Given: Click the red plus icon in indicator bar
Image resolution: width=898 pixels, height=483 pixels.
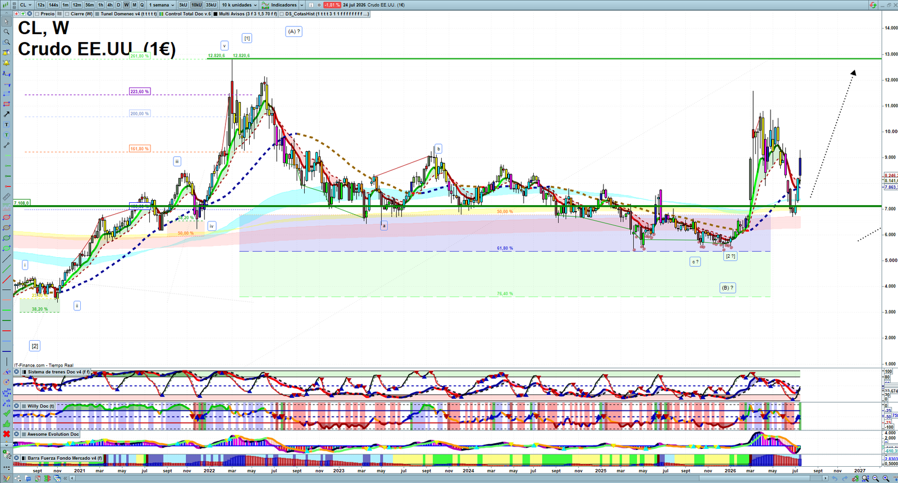Looking at the screenshot, I should point(16,13).
